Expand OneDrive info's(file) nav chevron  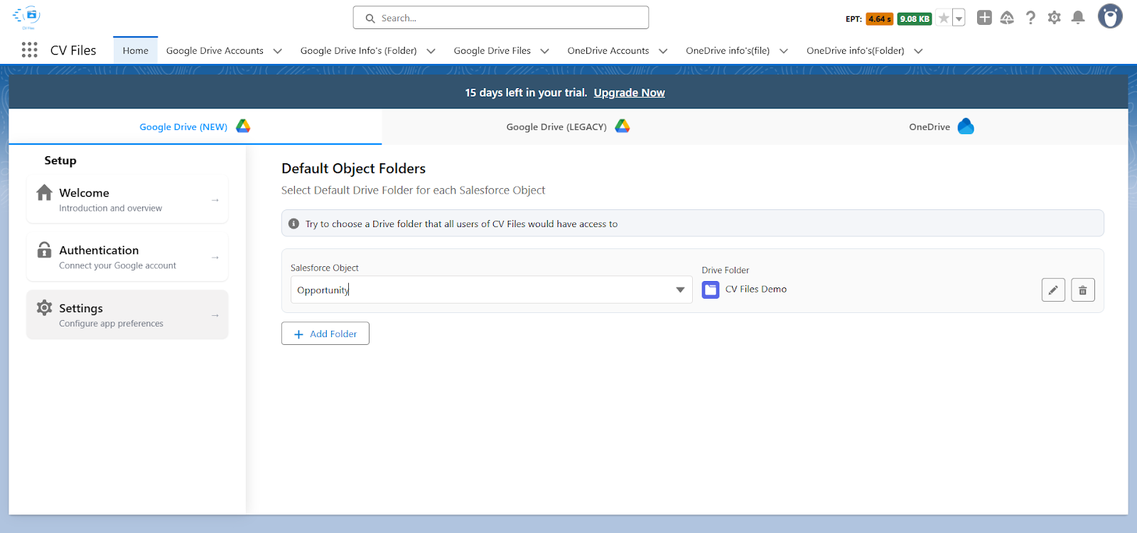click(784, 51)
